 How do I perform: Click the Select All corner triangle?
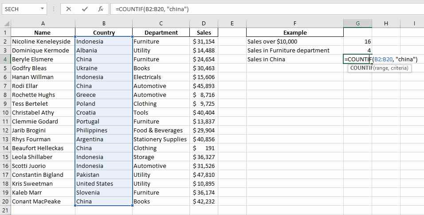(x=5, y=24)
